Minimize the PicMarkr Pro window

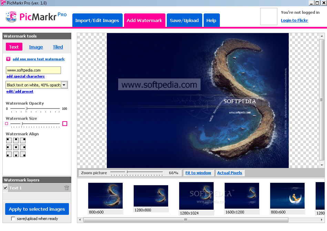(311, 3)
